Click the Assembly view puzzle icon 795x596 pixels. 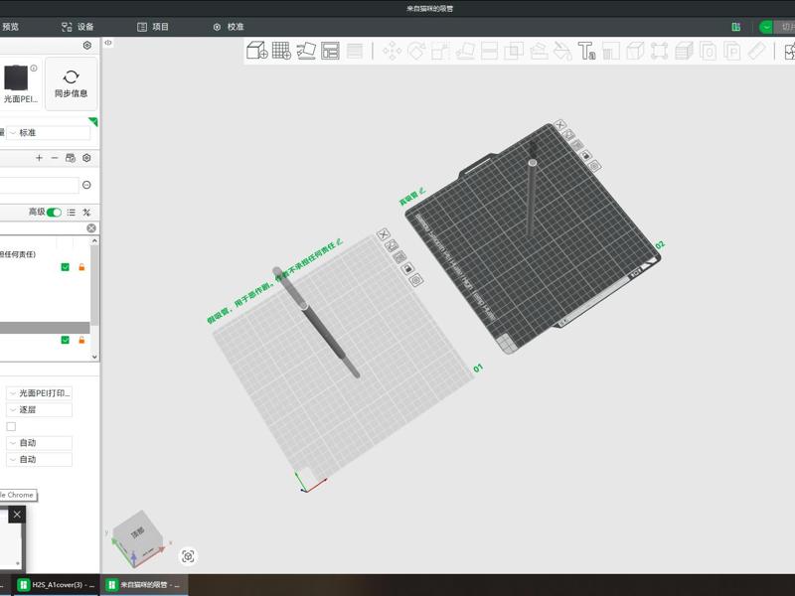tap(790, 51)
